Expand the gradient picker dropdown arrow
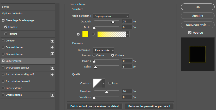Screen dimensions: 216x110 pos(128,34)
